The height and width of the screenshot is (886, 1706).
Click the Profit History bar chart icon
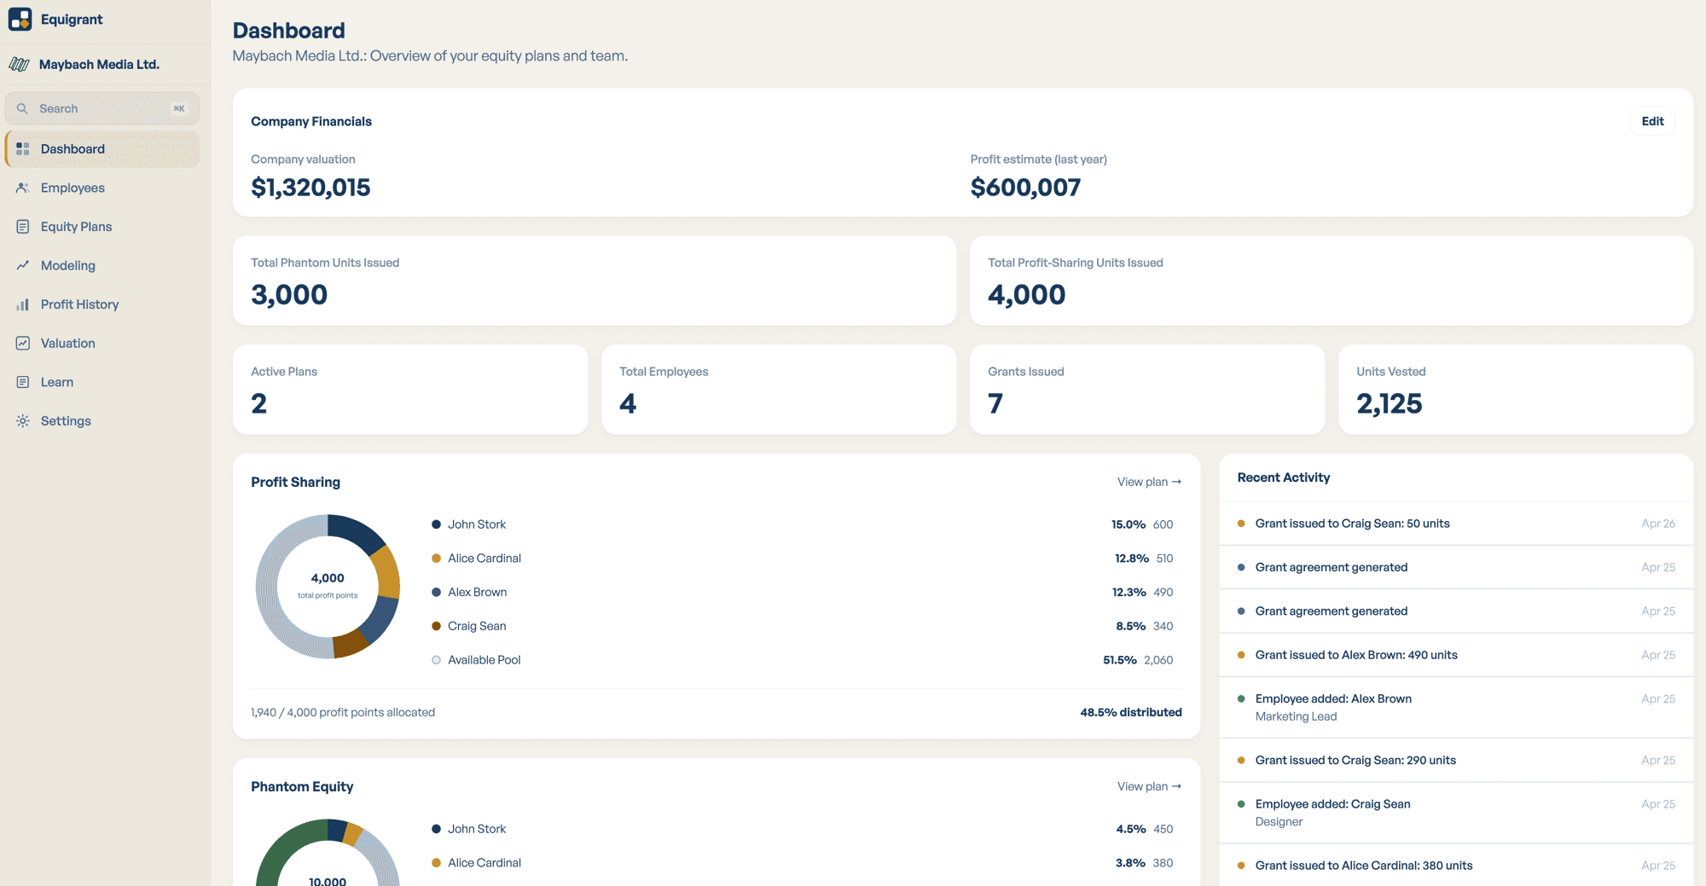tap(23, 304)
